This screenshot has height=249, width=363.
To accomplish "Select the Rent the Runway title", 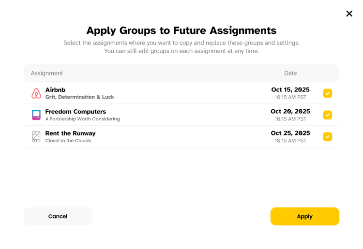I will tap(70, 133).
